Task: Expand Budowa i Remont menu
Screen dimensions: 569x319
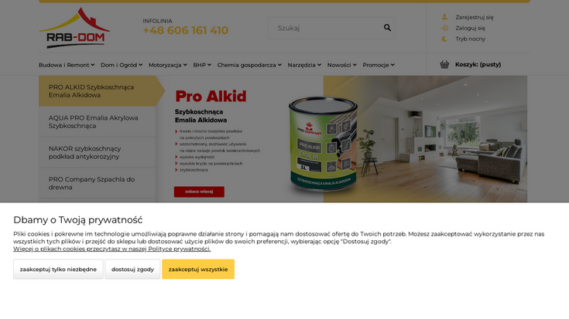Action: point(67,65)
